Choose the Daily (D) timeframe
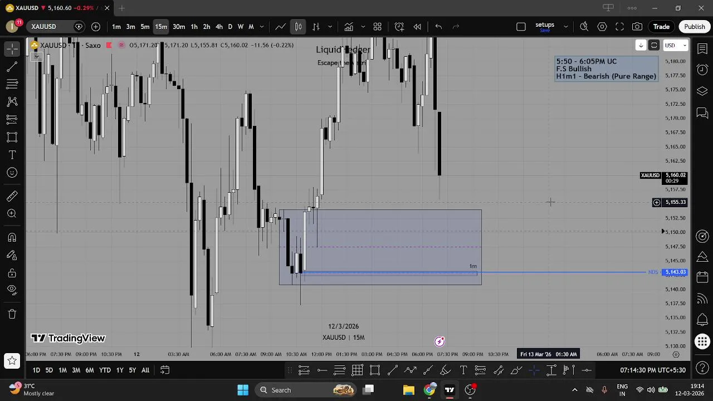713x401 pixels. coord(230,27)
